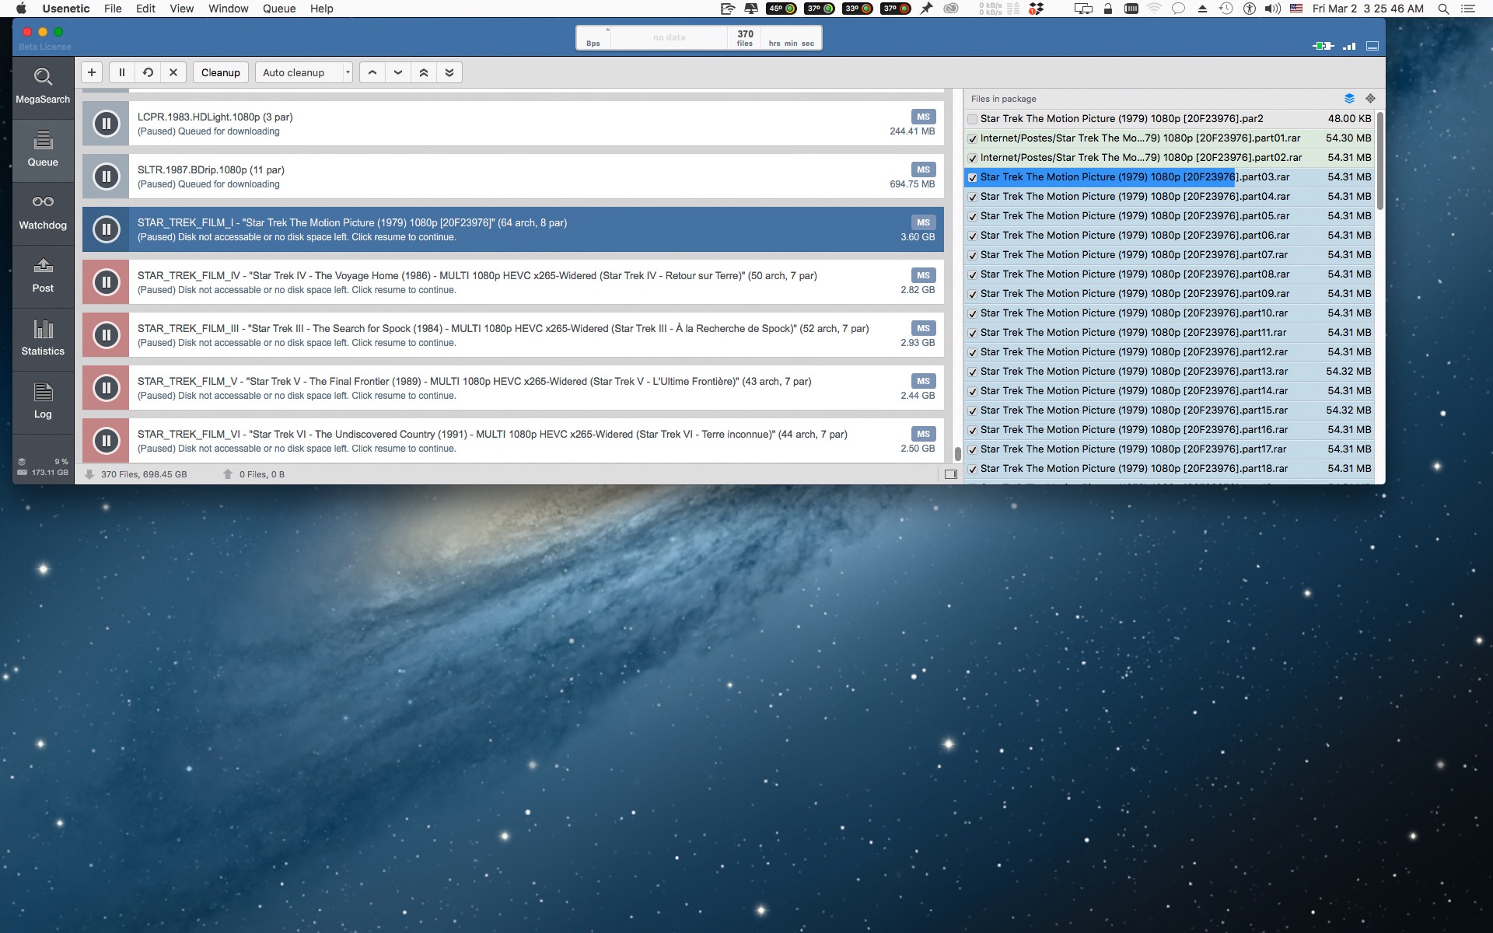Click the diamond icon in Files in package header
This screenshot has height=933, width=1493.
pos(1370,99)
